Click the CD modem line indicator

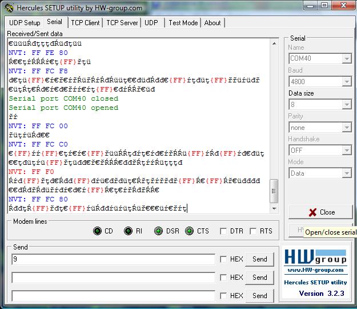pyautogui.click(x=98, y=231)
